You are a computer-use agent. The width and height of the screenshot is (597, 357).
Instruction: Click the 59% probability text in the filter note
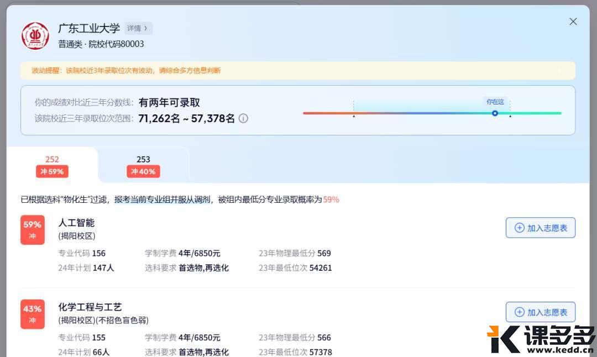(331, 200)
